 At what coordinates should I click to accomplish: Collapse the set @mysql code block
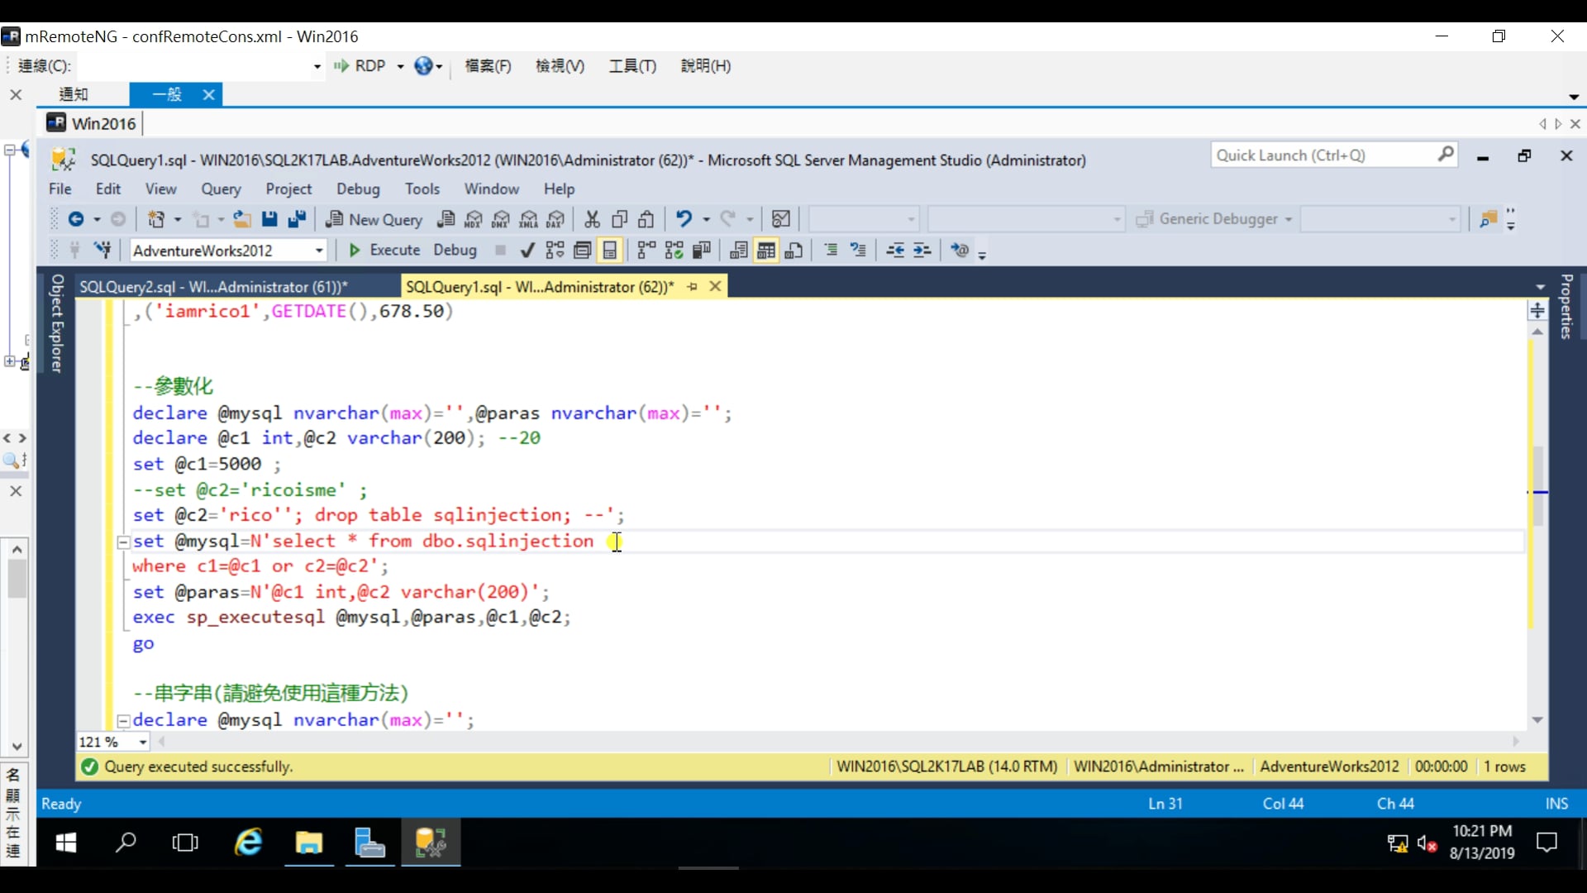click(x=123, y=542)
